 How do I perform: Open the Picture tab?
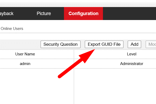coord(44,14)
